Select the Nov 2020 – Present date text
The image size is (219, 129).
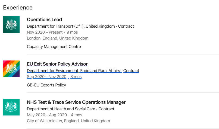click(45, 32)
